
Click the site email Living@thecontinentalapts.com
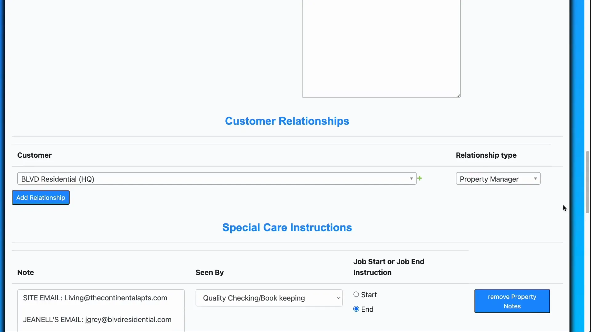click(x=95, y=298)
